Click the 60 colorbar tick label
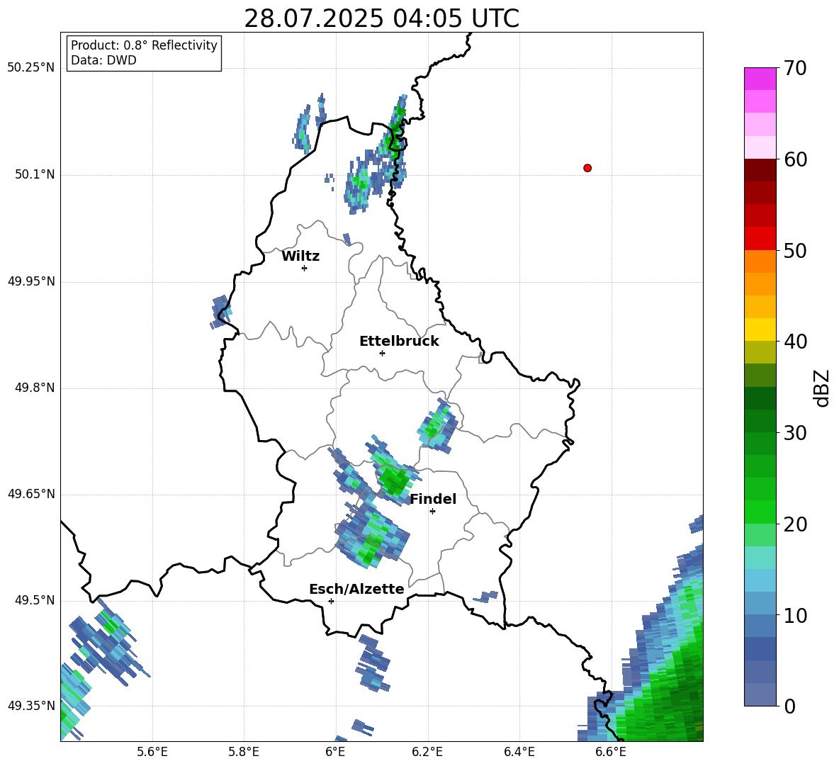Viewport: 839px width, 766px height. (795, 159)
